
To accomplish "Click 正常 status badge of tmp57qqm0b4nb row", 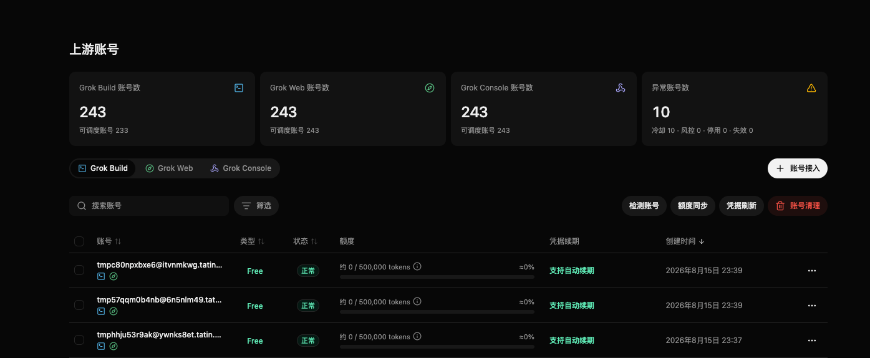I will tap(308, 306).
